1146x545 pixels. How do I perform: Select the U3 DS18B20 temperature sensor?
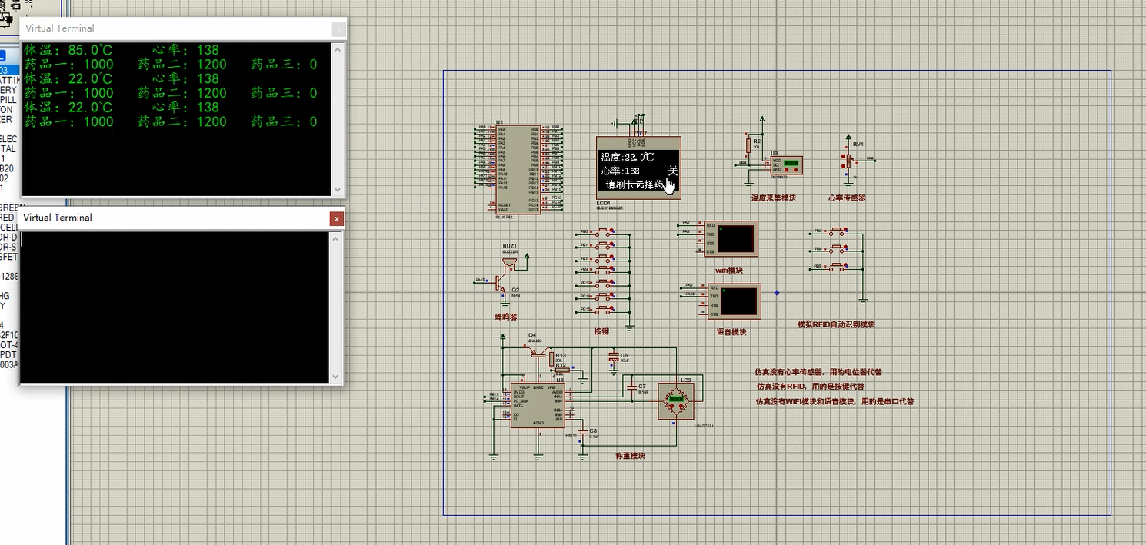point(787,165)
